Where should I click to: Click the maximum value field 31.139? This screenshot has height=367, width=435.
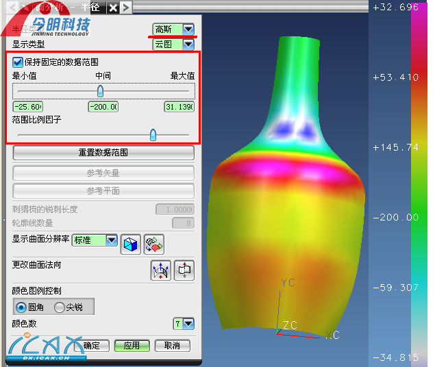click(x=179, y=107)
